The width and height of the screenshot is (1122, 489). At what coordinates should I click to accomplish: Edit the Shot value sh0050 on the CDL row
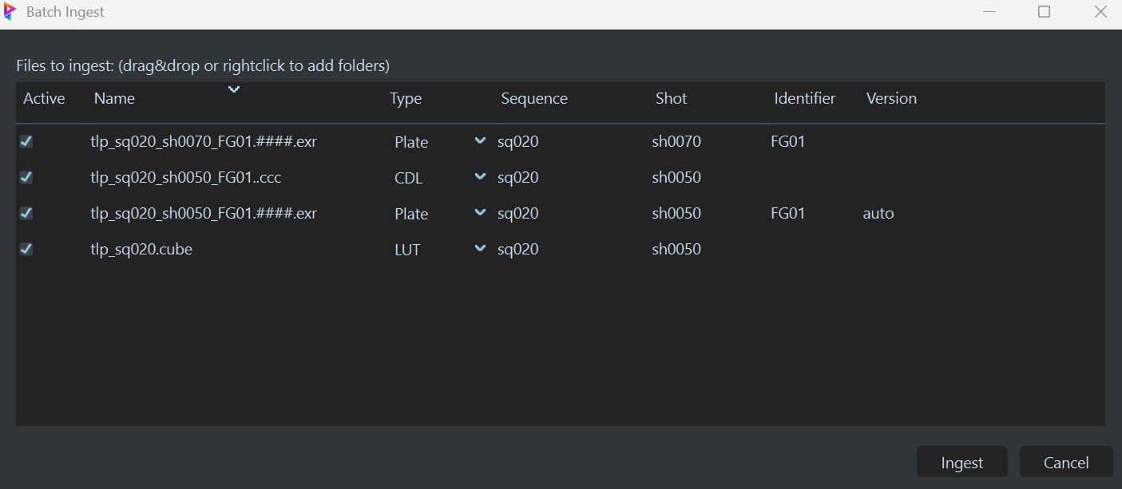click(x=676, y=177)
